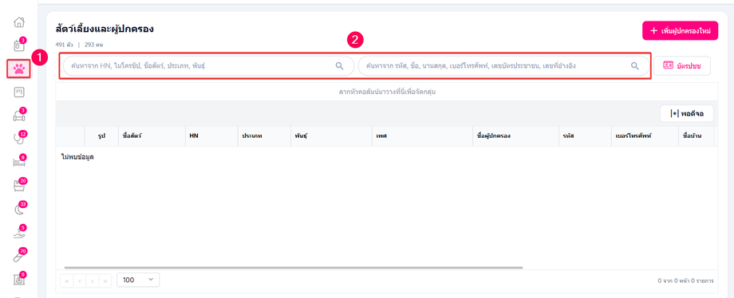Sort by รูป column header
734x298 pixels.
pyautogui.click(x=101, y=135)
